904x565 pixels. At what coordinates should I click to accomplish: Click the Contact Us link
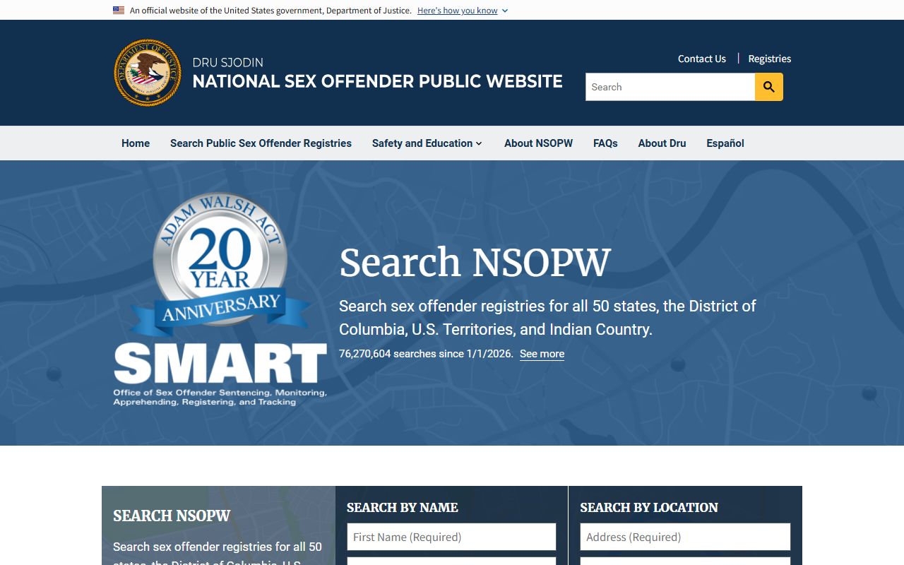pos(702,59)
